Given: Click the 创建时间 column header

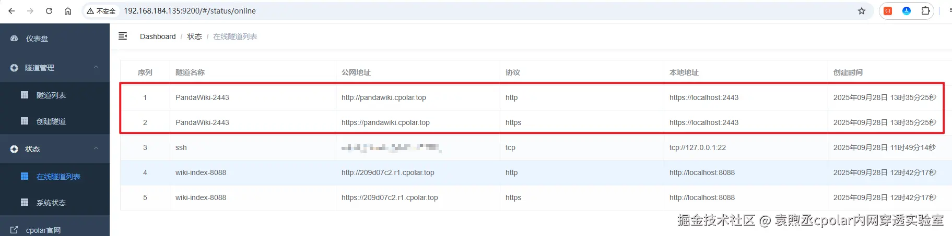Looking at the screenshot, I should coord(848,72).
